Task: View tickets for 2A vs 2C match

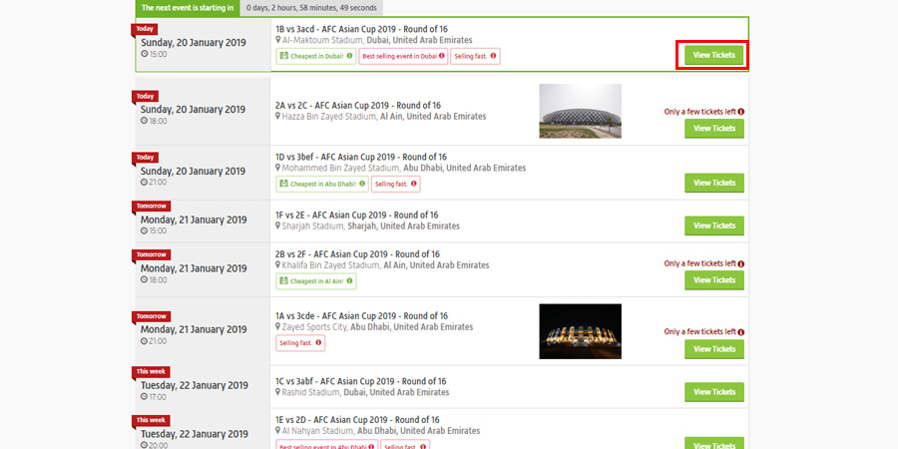Action: 714,129
